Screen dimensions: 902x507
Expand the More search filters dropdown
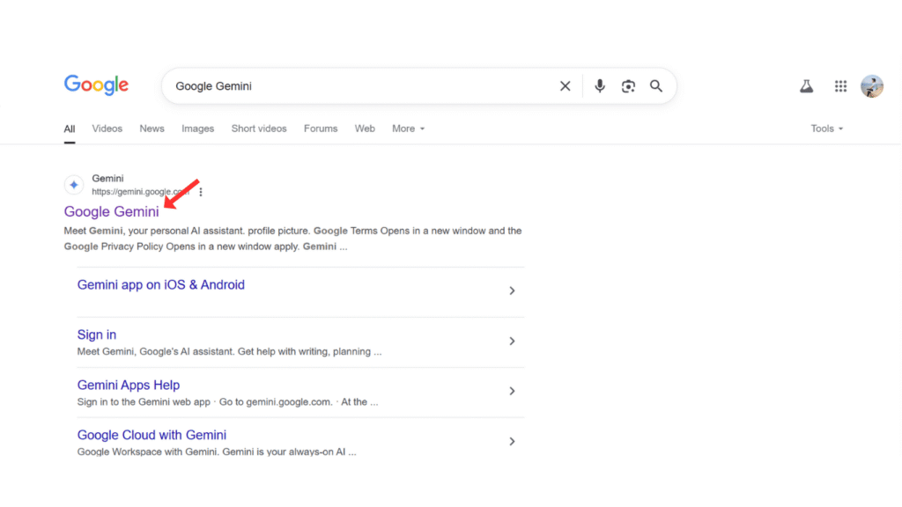coord(408,129)
